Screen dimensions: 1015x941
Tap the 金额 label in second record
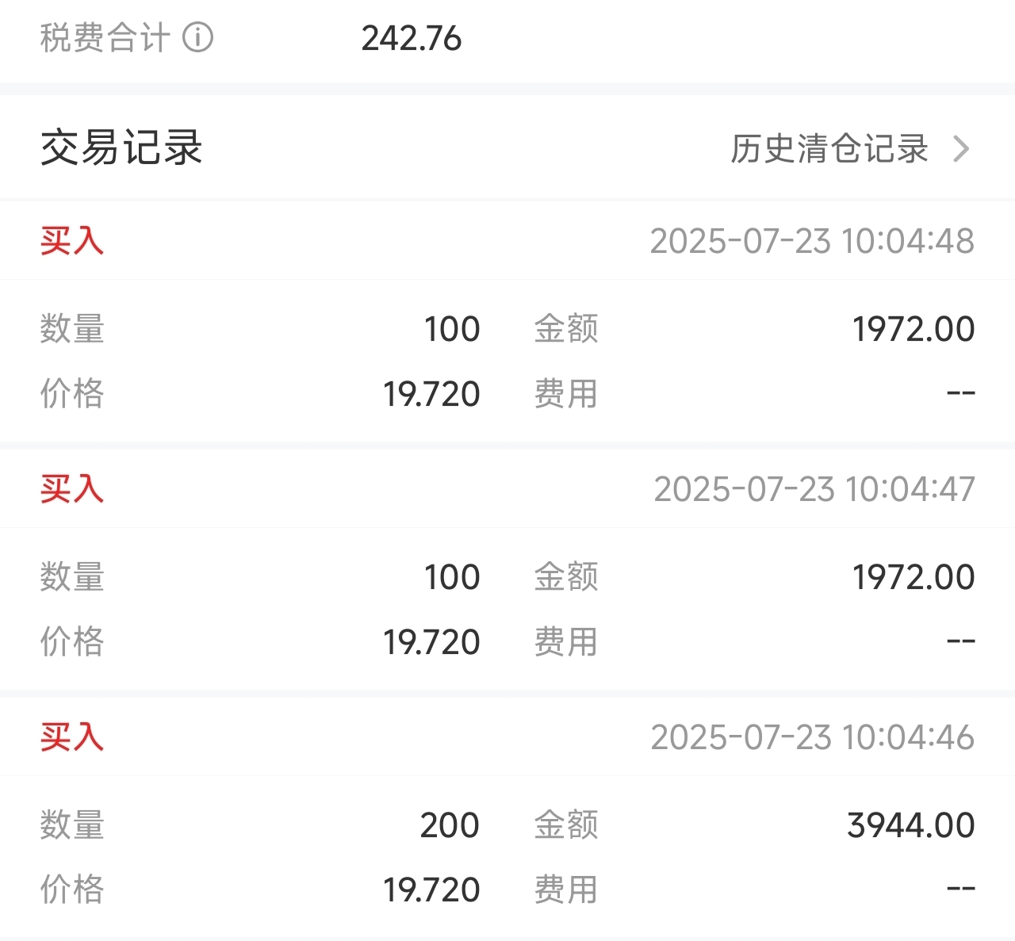565,576
